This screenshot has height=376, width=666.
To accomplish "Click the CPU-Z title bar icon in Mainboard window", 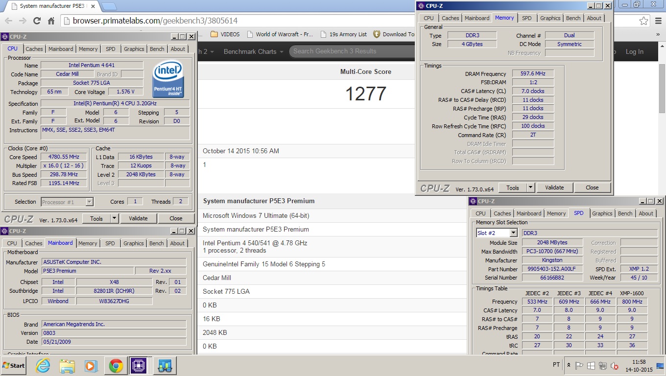I will click(5, 231).
